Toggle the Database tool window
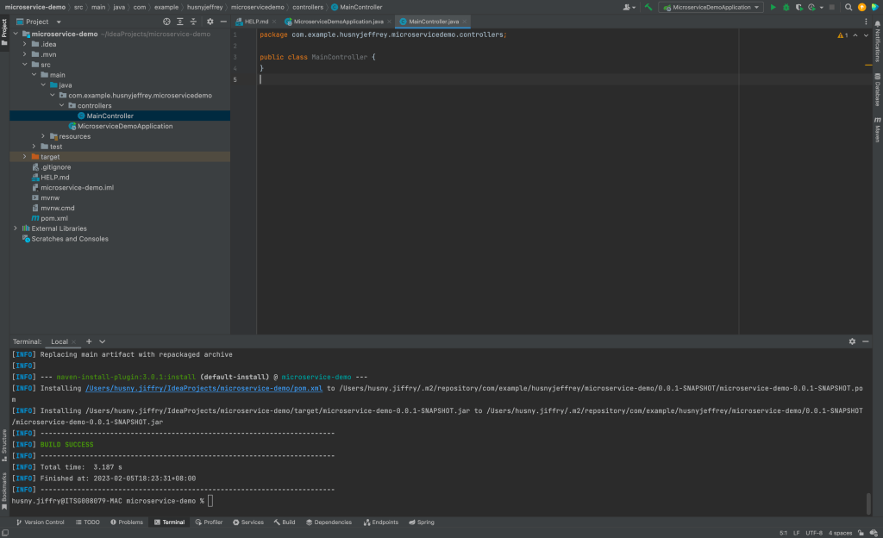Screen dimensions: 883x538 click(877, 90)
